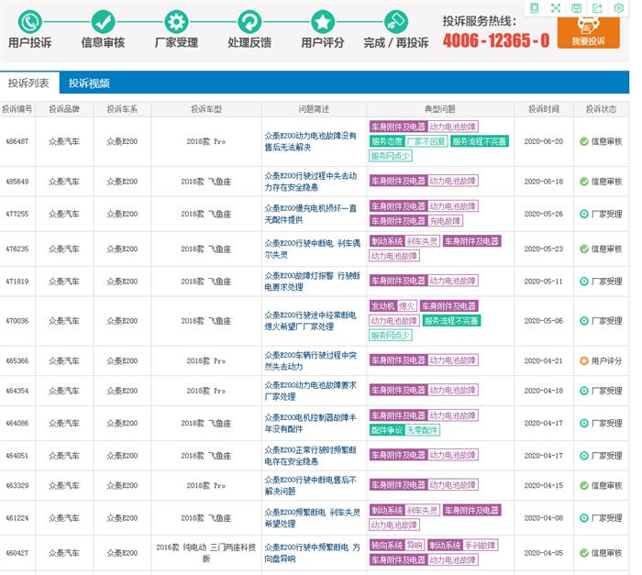Click the status icon for complaint 464086

(584, 423)
